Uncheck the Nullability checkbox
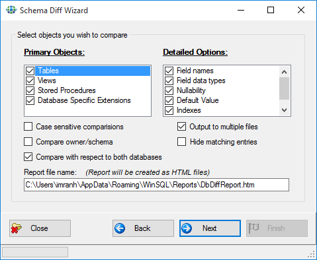Screen dimensions: 317x260 (169, 90)
